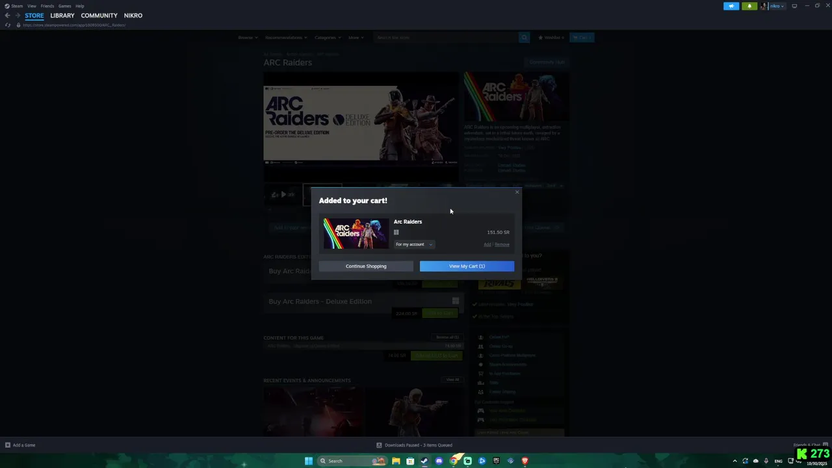Open the Friends menu
Viewport: 832px width, 468px height.
[x=47, y=6]
